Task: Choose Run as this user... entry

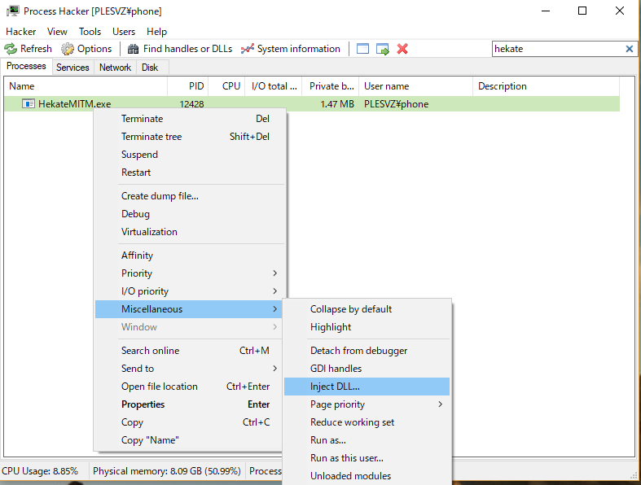Action: point(367,458)
